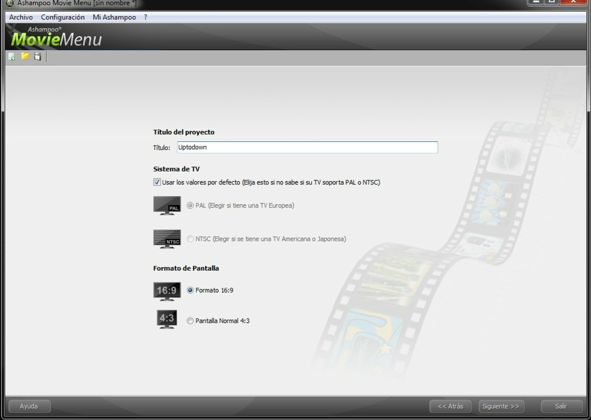This screenshot has height=420, width=591.
Task: Select the PAL radio button
Action: coord(190,205)
